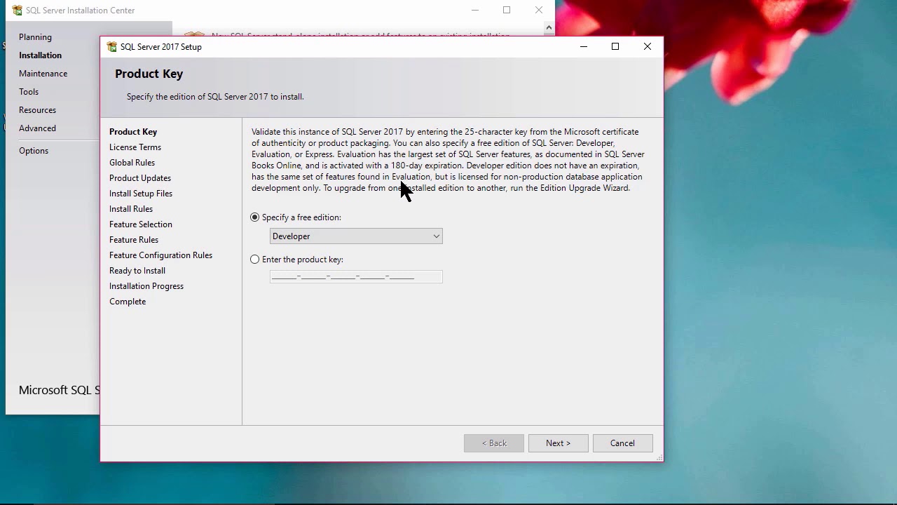Viewport: 897px width, 505px height.
Task: Select the Complete step
Action: [128, 302]
